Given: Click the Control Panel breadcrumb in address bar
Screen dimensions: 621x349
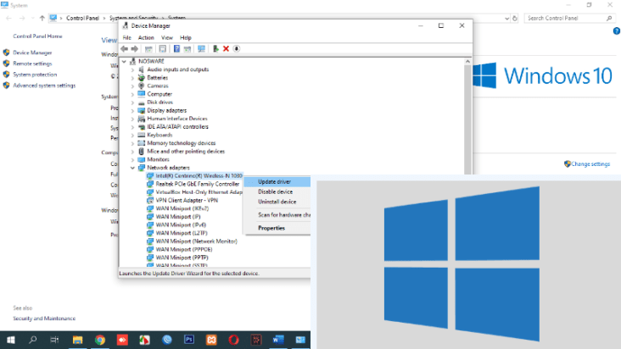Looking at the screenshot, I should coord(82,18).
